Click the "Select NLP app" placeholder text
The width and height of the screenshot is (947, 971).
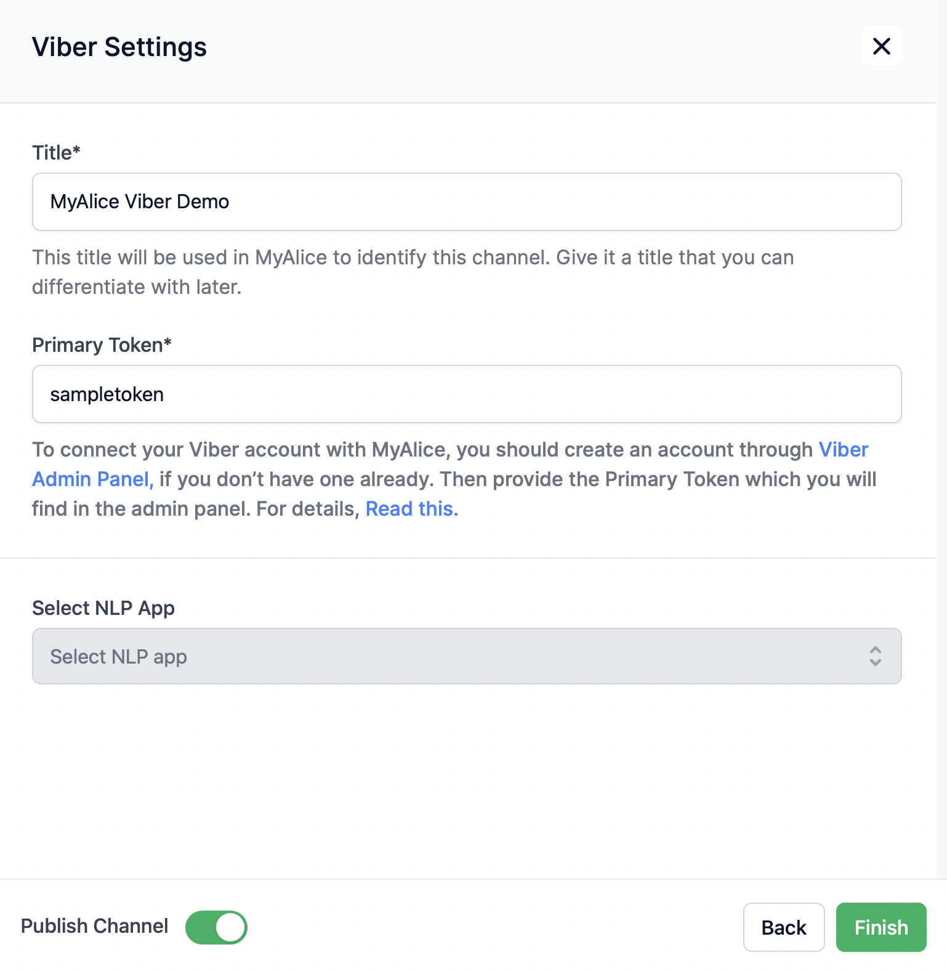pyautogui.click(x=119, y=657)
